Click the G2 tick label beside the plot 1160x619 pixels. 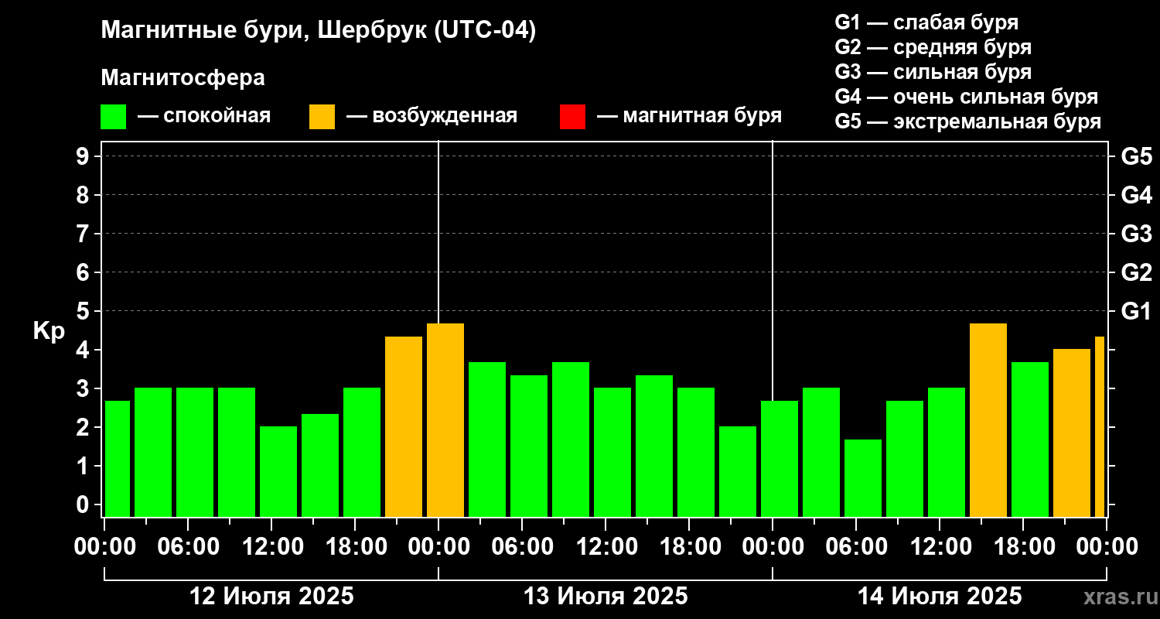(x=1137, y=272)
